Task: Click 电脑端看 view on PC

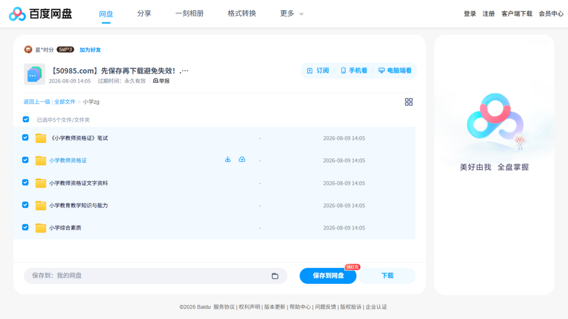Action: coord(395,70)
